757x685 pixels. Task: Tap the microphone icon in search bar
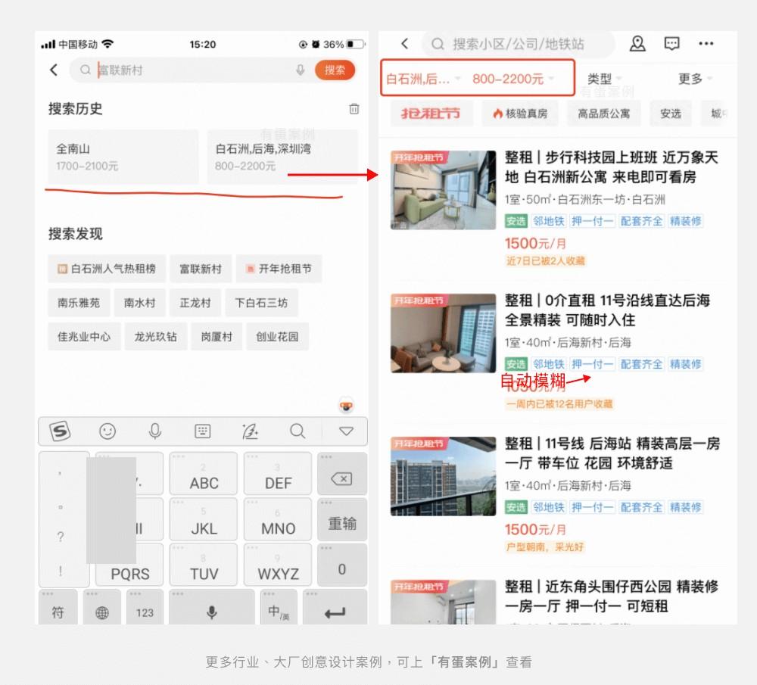click(x=301, y=70)
